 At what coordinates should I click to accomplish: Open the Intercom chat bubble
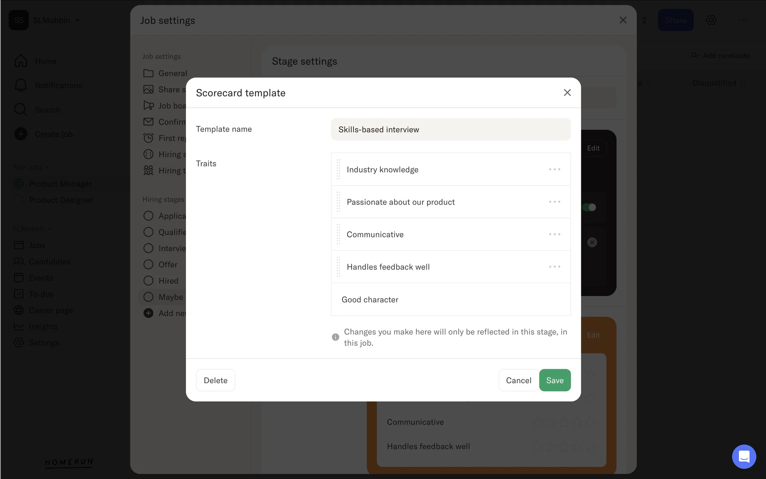click(x=744, y=456)
